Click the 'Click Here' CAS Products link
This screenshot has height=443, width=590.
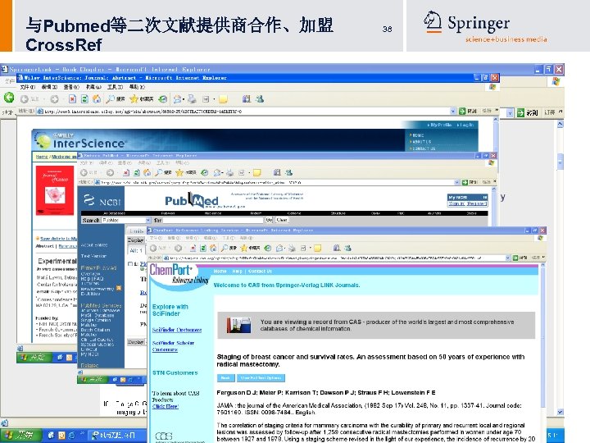tap(166, 406)
